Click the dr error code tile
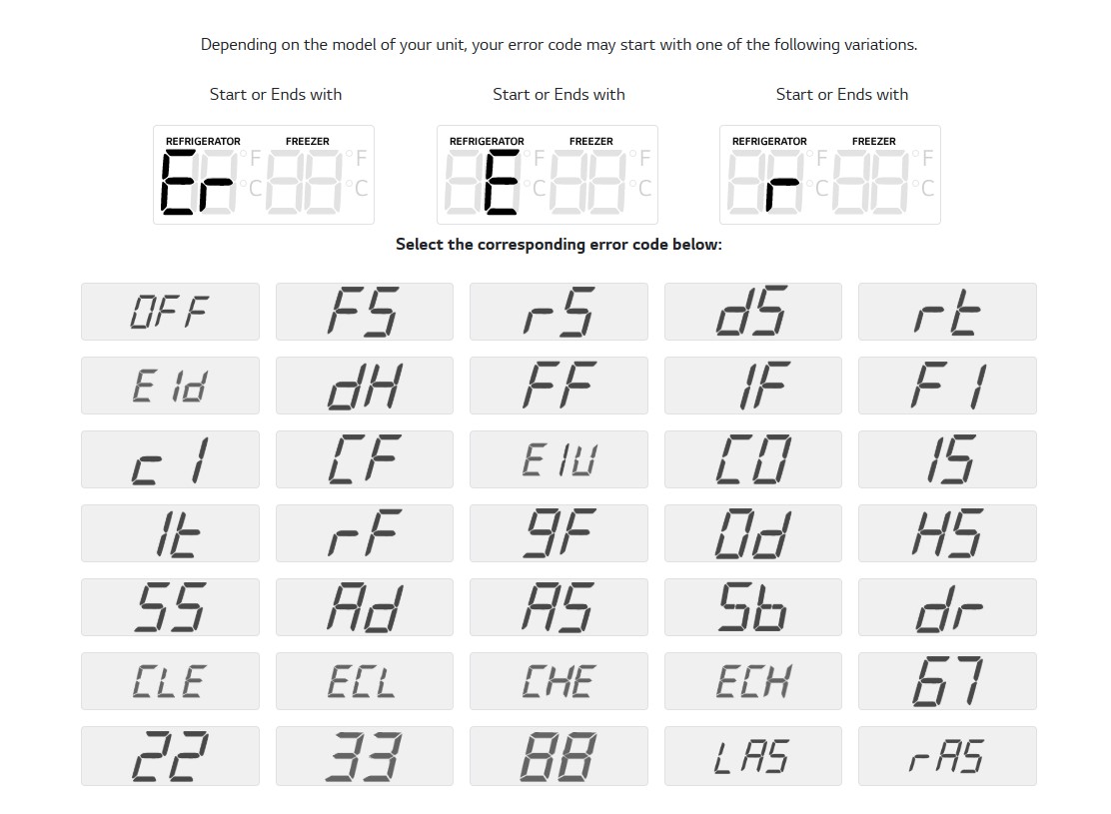This screenshot has width=1111, height=814. [946, 607]
